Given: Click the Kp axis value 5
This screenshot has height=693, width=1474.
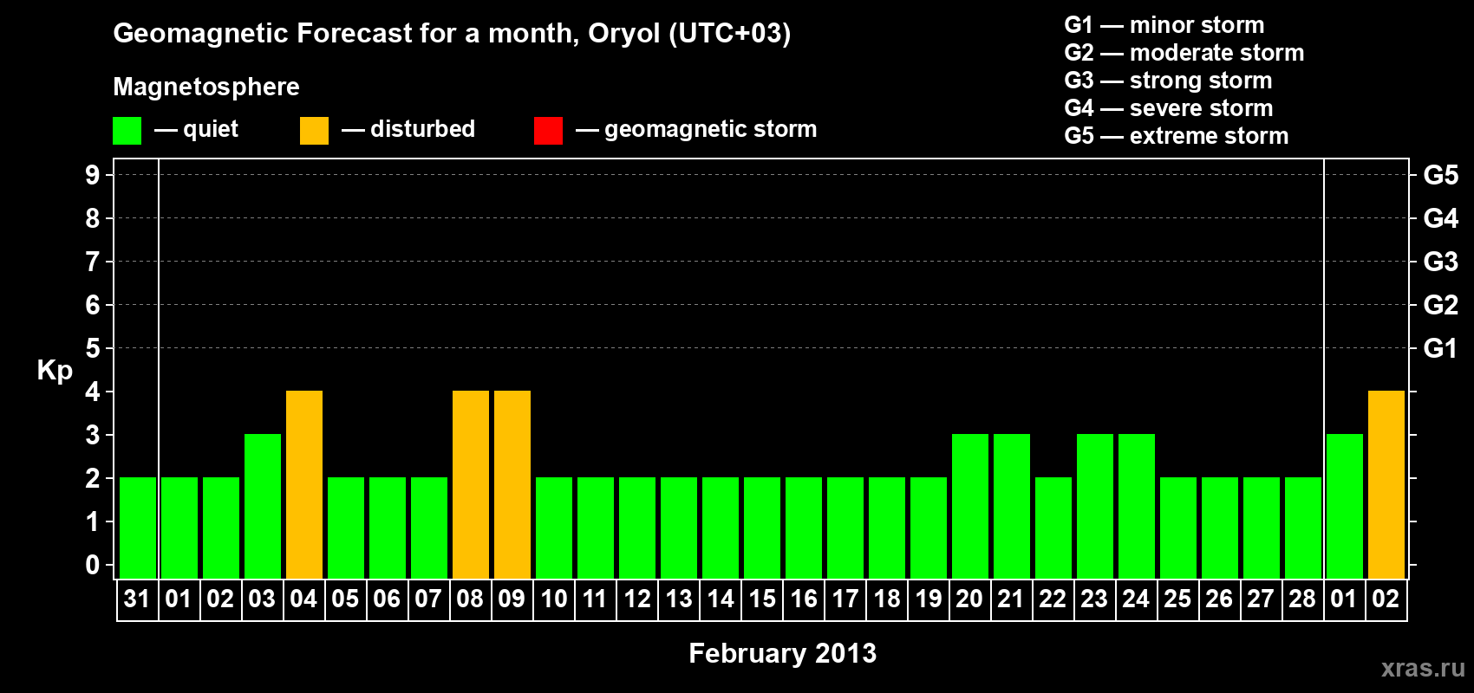Looking at the screenshot, I should tap(93, 348).
